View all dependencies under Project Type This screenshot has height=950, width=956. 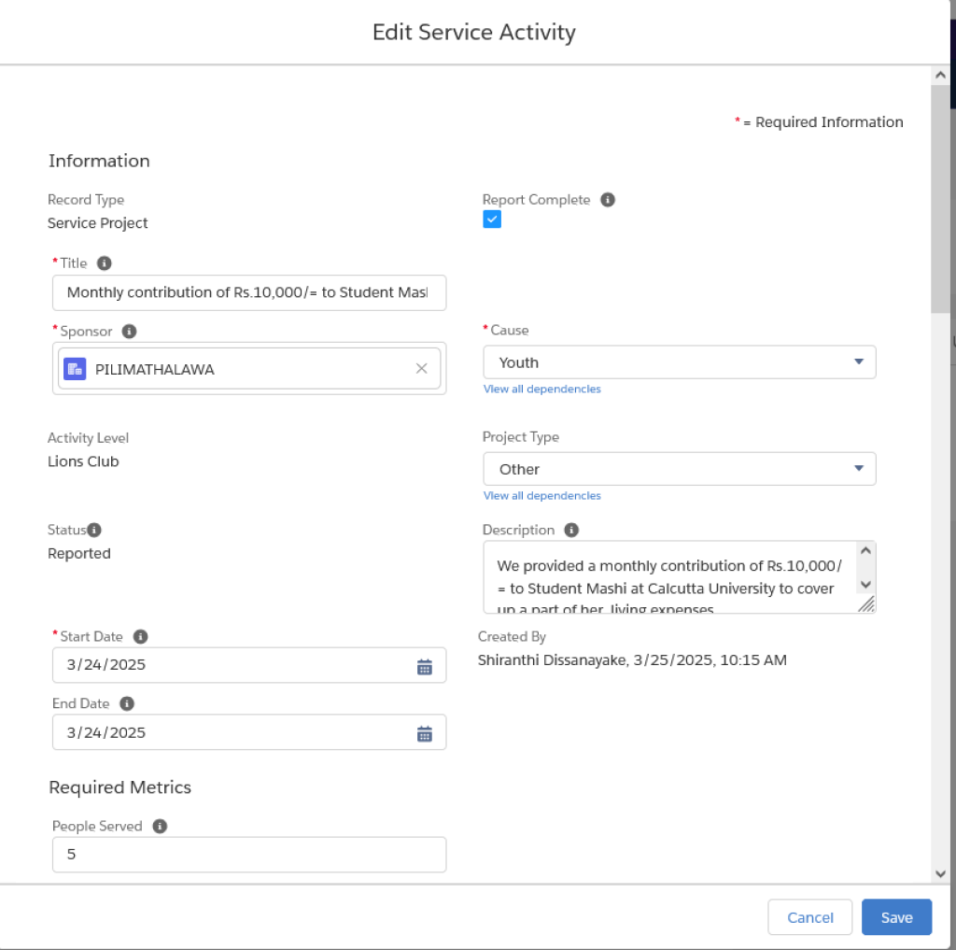coord(541,496)
